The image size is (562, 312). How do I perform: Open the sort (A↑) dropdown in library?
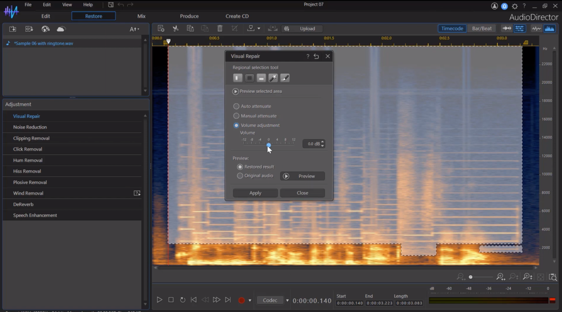tap(134, 29)
